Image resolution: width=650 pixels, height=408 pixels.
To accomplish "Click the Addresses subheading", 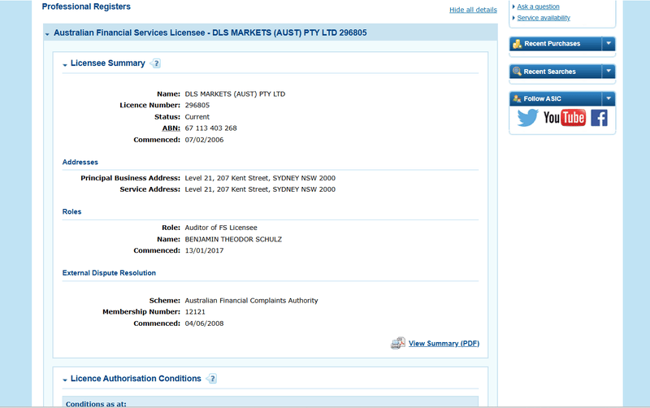I will tap(80, 162).
